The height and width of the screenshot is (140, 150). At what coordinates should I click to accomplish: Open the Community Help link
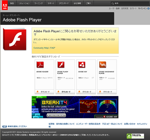pyautogui.click(x=41, y=48)
